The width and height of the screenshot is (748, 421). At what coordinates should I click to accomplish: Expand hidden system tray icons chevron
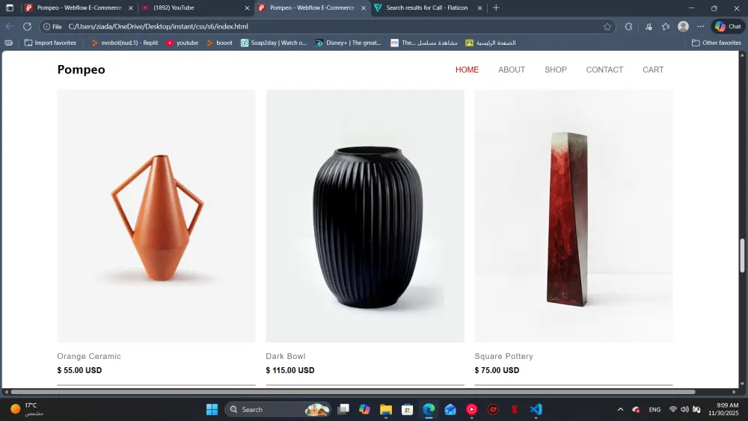[x=620, y=409]
